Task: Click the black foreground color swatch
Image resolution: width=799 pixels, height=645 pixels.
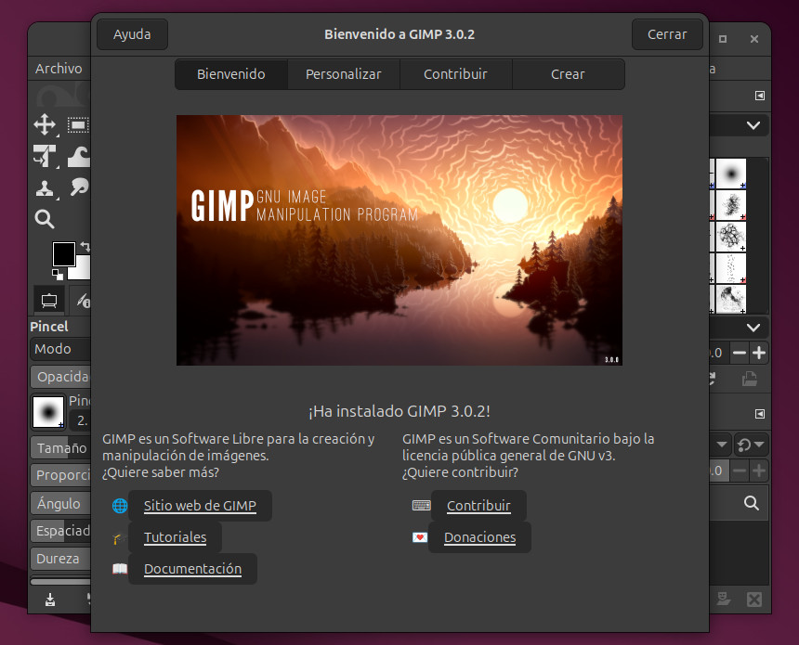Action: [x=64, y=253]
